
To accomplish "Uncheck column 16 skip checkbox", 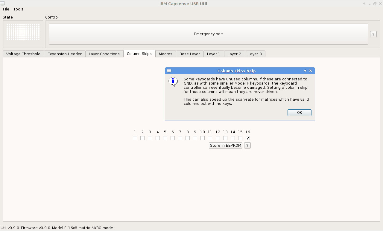I will (x=248, y=138).
